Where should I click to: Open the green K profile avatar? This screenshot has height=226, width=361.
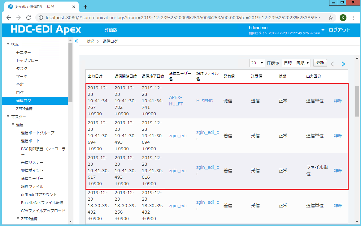pyautogui.click(x=343, y=18)
